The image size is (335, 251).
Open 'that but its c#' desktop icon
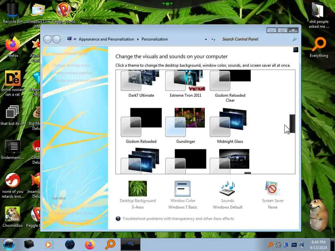(x=13, y=115)
